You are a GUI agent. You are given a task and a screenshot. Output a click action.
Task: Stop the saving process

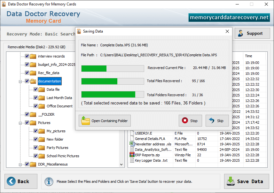tap(190, 121)
